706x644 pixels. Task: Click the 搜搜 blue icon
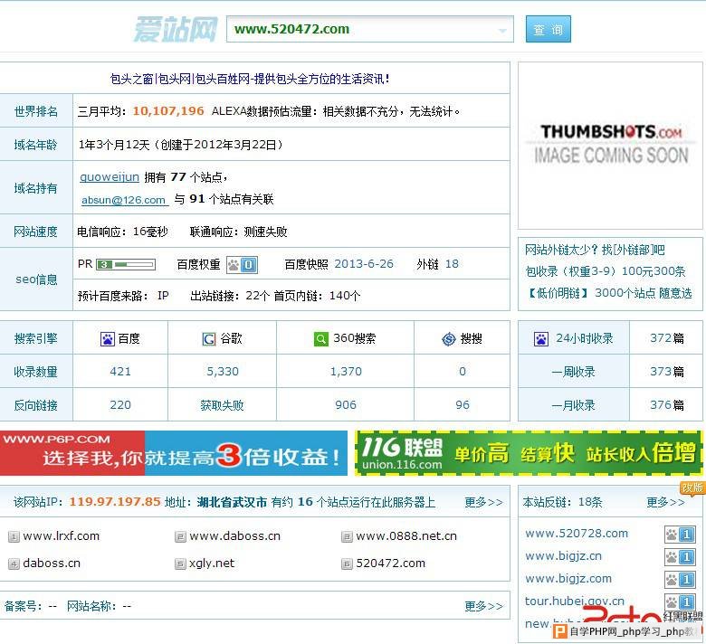[x=449, y=338]
